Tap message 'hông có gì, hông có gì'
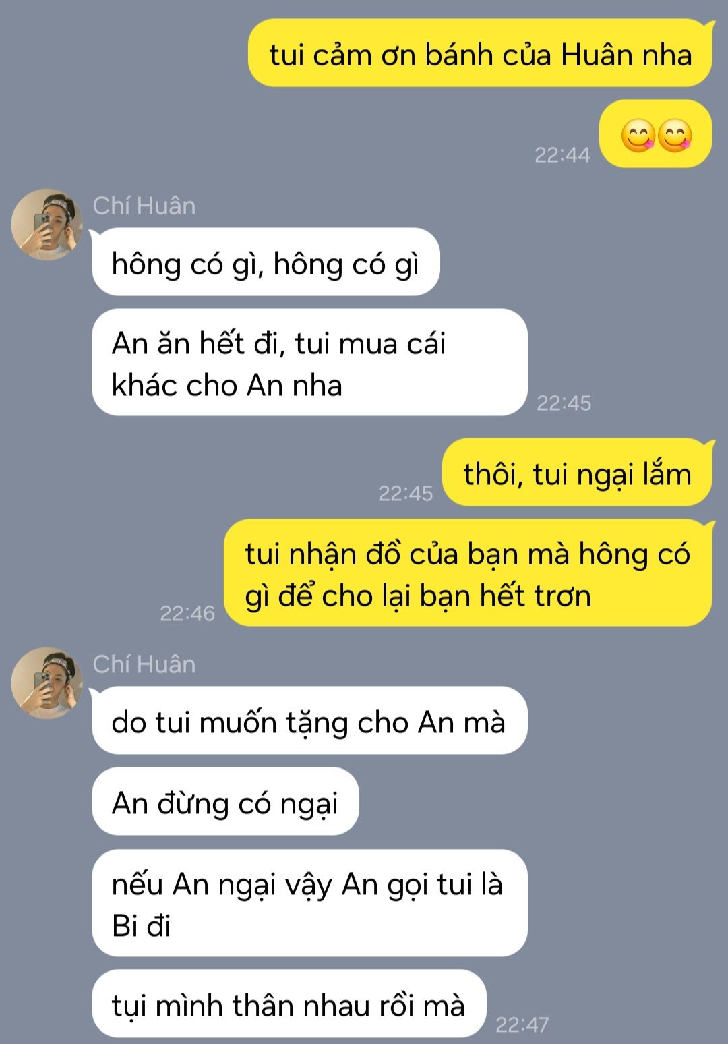The image size is (728, 1044). coord(266,262)
